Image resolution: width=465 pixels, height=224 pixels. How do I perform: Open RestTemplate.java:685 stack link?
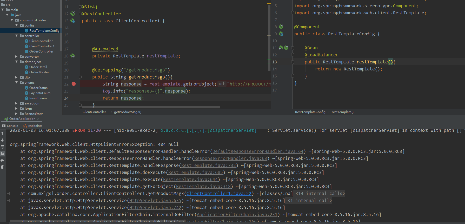coord(195,172)
